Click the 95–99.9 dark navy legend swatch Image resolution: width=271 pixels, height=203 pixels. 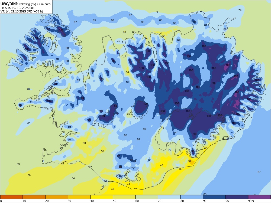237,197
